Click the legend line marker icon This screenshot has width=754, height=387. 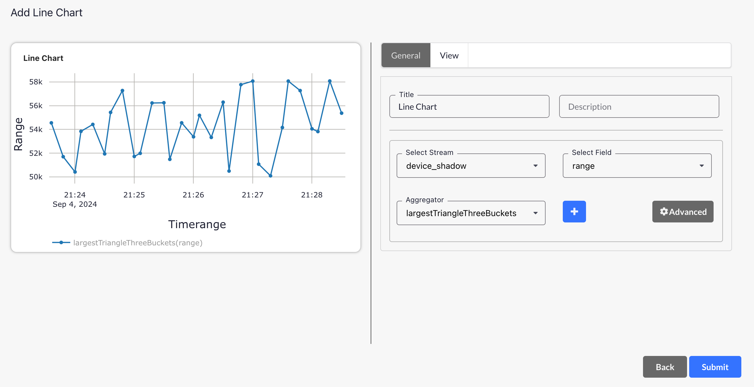(61, 243)
